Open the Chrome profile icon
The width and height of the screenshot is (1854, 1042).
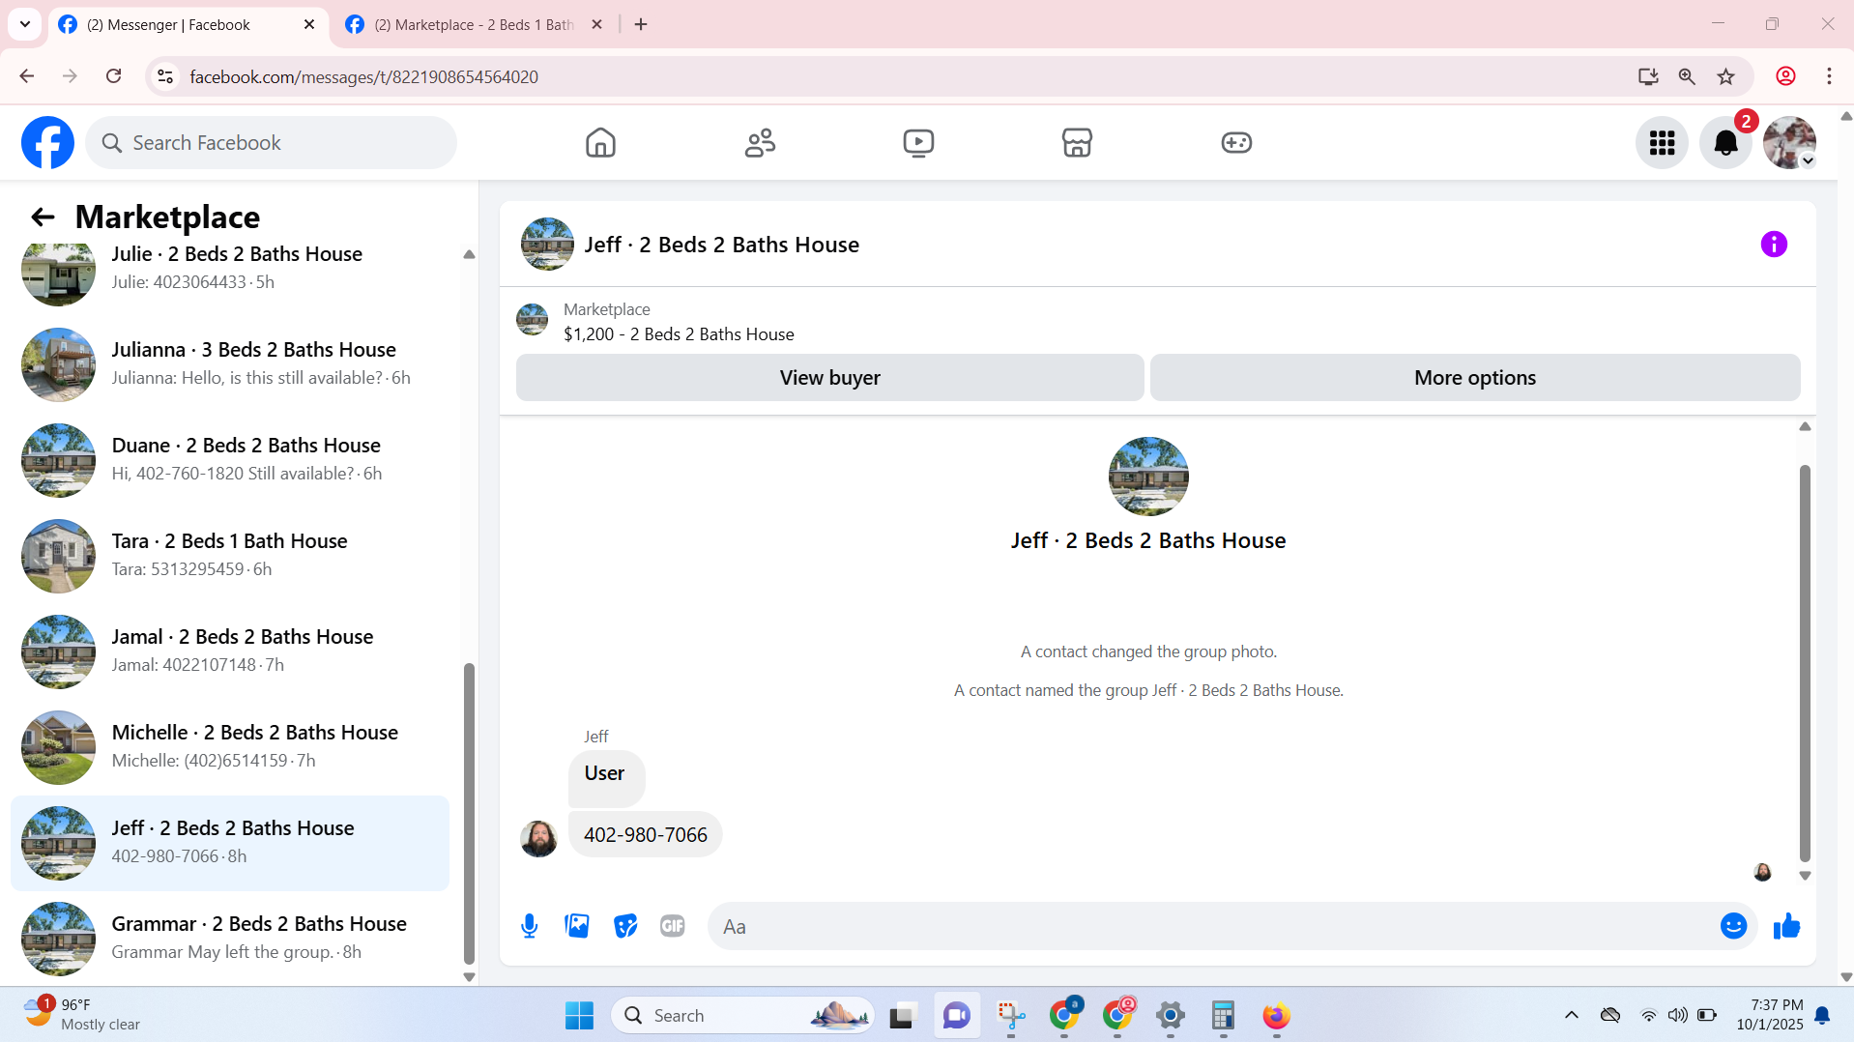tap(1785, 76)
